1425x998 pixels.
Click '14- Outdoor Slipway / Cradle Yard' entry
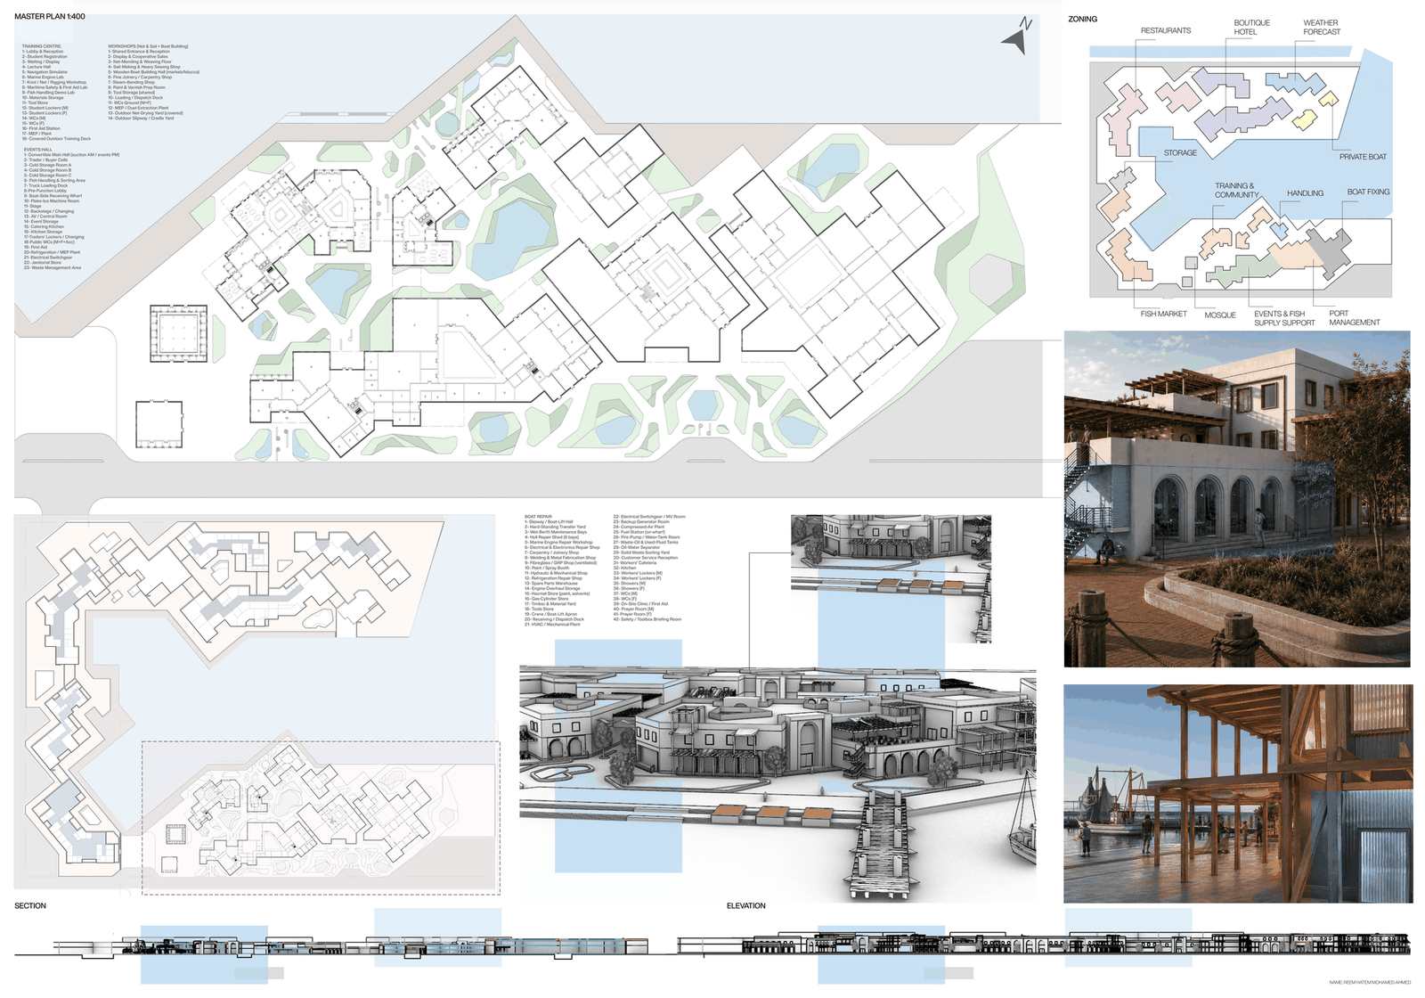point(141,119)
